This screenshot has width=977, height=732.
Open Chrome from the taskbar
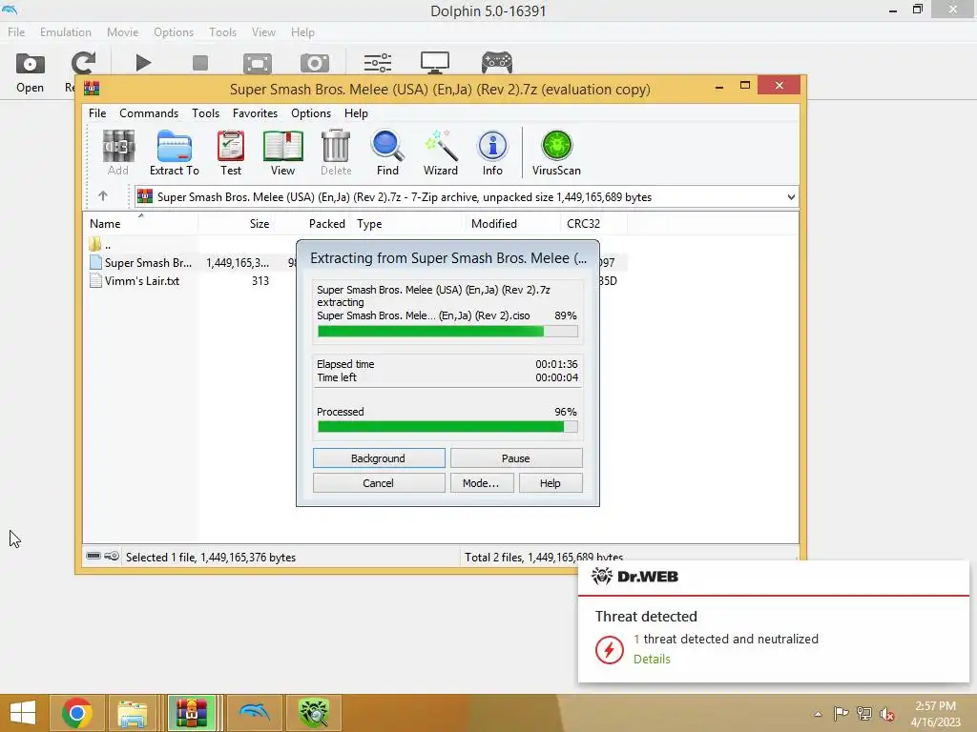click(77, 713)
